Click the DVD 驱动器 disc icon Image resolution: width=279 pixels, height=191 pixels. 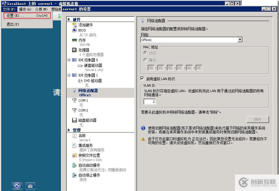(80, 81)
